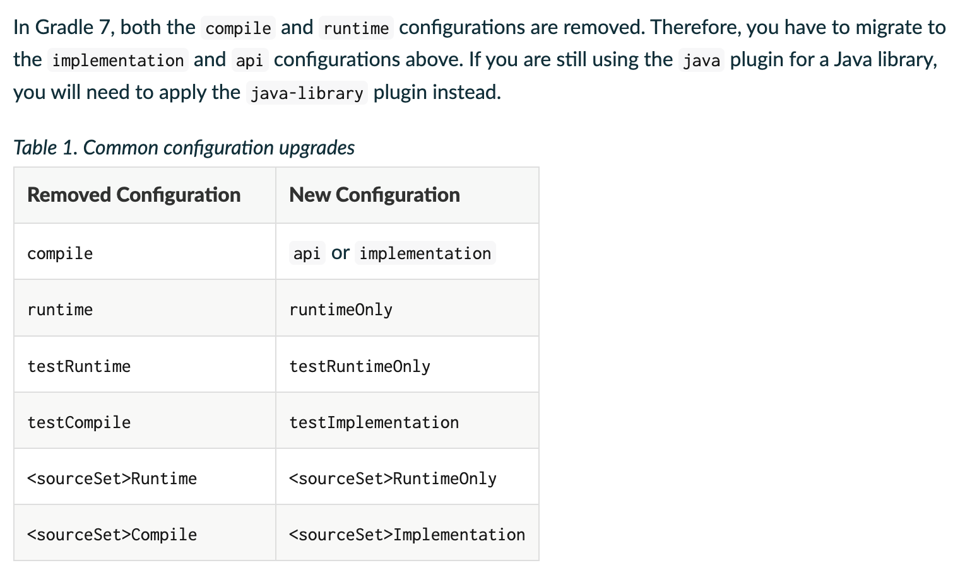The height and width of the screenshot is (575, 977).
Task: Click the 'Table 1. Common configuration upgrades' caption
Action: tap(184, 148)
